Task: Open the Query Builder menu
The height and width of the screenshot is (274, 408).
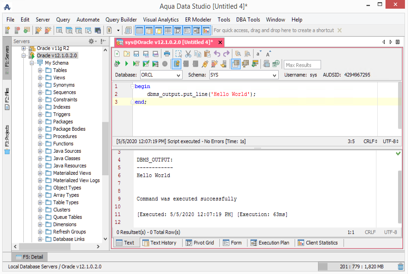Action: coord(121,19)
